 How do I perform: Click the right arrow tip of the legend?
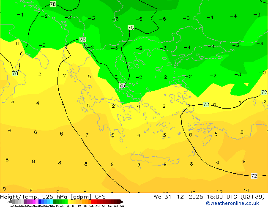point(122,202)
